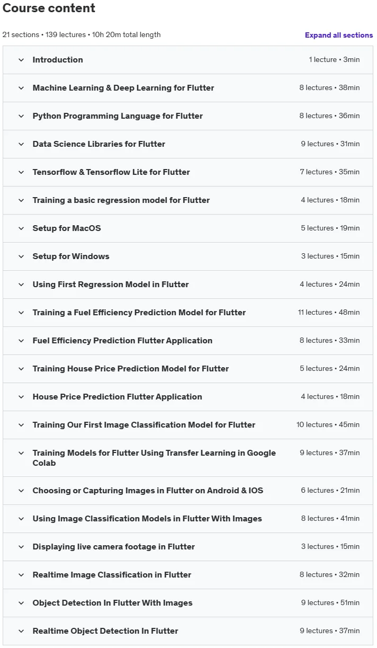The height and width of the screenshot is (648, 377).
Task: Click chevron for Displaying live camera footage
Action: coord(21,547)
